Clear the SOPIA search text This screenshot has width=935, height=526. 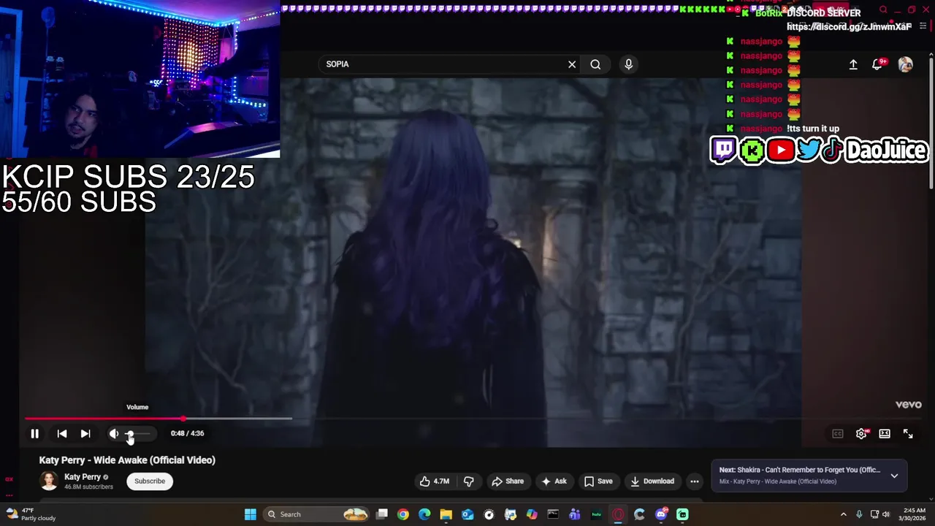pyautogui.click(x=572, y=64)
